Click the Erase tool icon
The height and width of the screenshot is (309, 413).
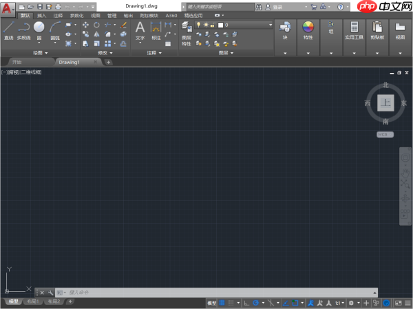(x=123, y=25)
